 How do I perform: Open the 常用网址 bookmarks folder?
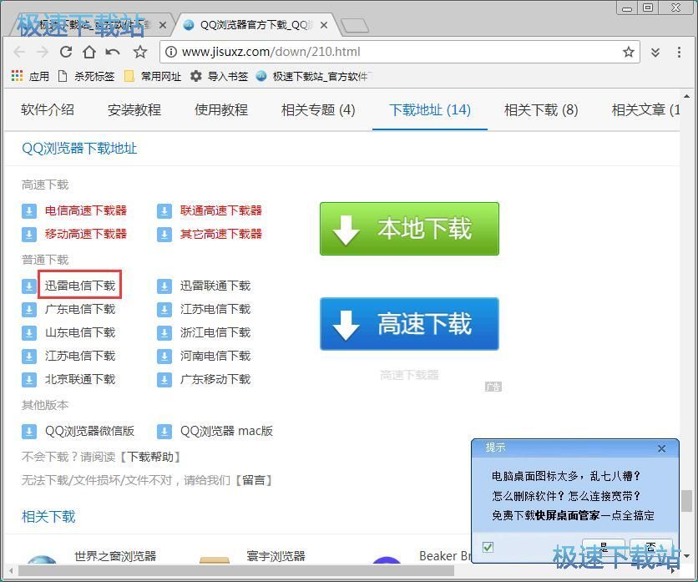point(153,76)
